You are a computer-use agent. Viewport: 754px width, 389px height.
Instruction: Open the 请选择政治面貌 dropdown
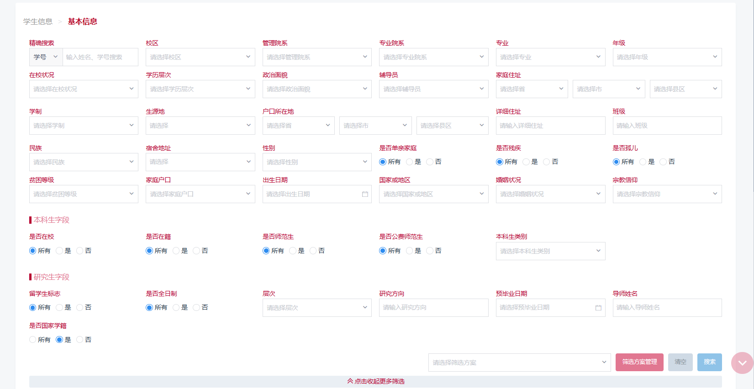tap(317, 89)
